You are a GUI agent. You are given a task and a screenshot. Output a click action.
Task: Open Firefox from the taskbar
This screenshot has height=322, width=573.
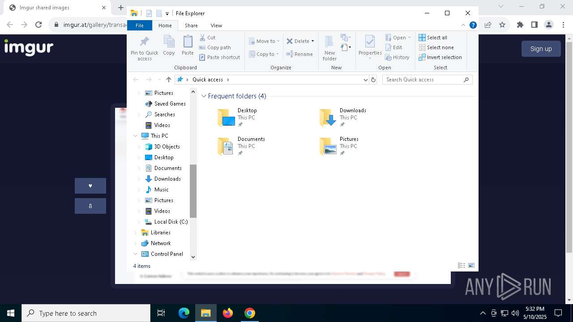point(228,313)
